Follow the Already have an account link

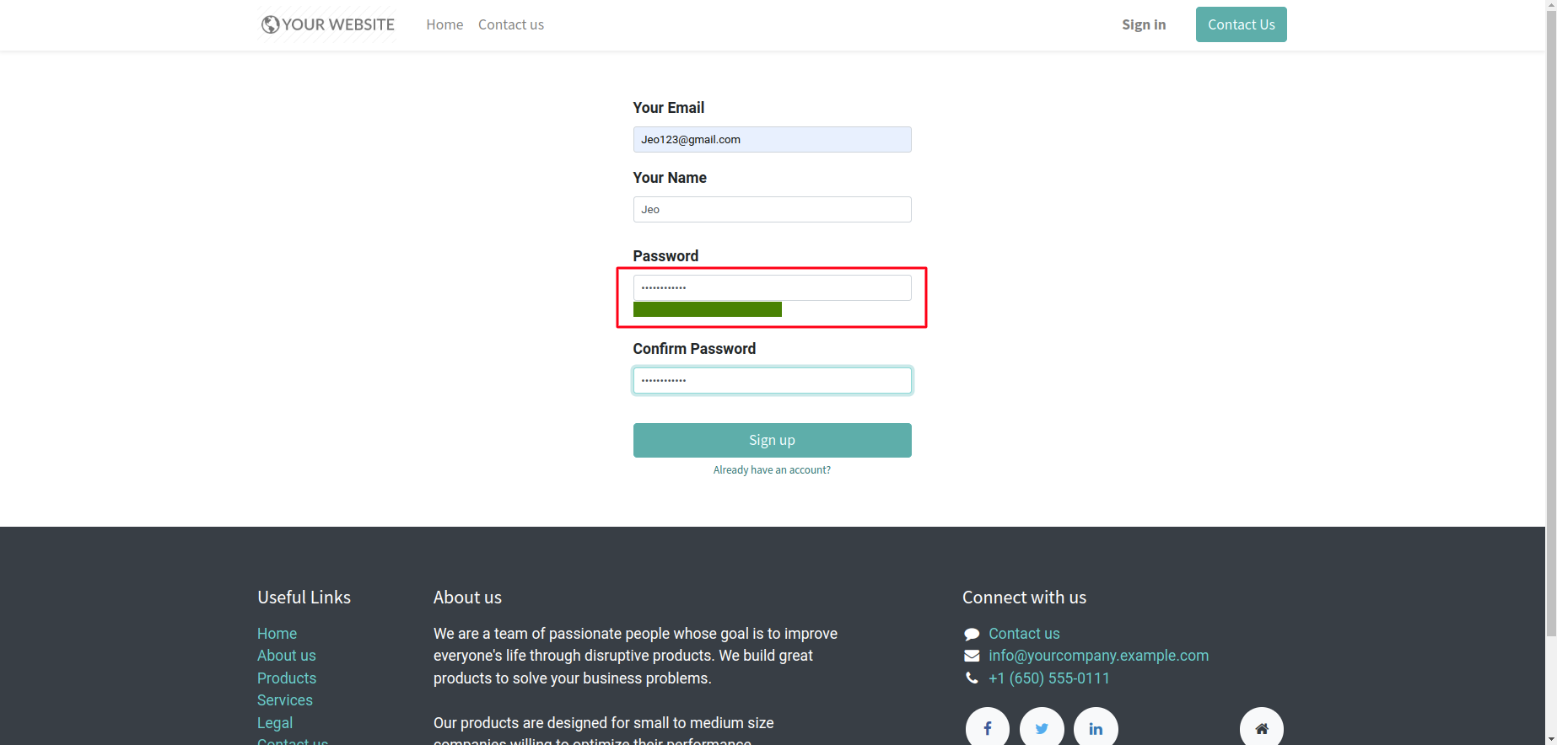tap(772, 470)
